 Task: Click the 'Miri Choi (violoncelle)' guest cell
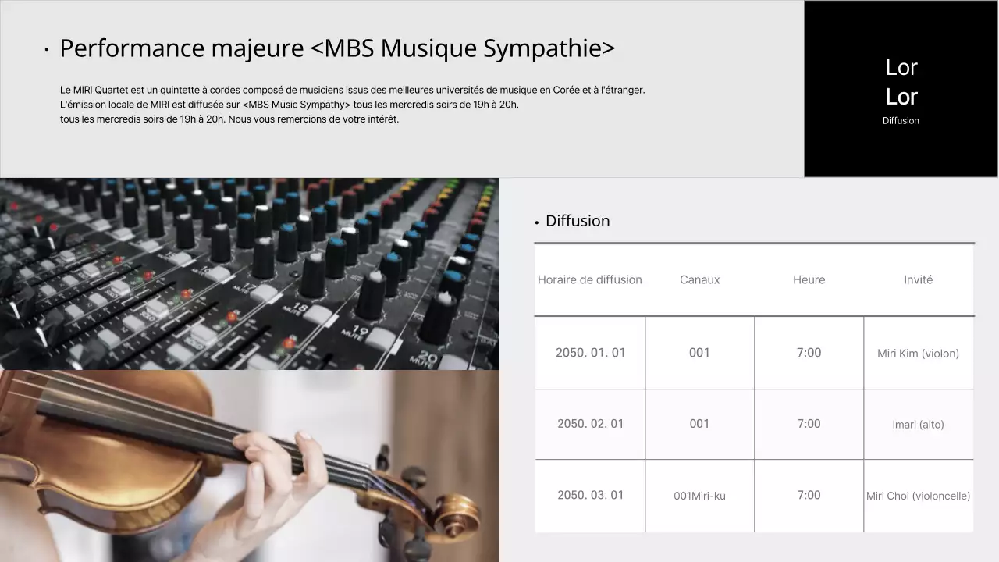pos(918,496)
